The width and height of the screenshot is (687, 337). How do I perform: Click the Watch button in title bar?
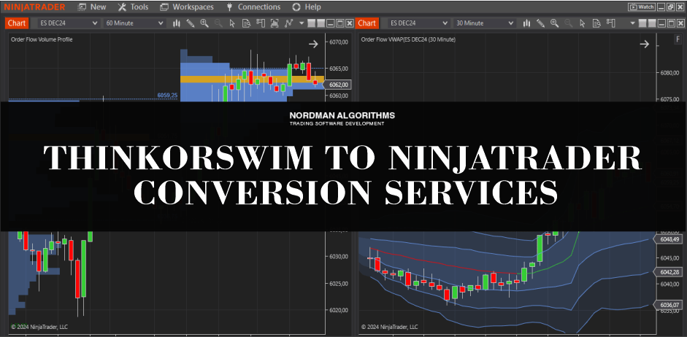pyautogui.click(x=642, y=7)
